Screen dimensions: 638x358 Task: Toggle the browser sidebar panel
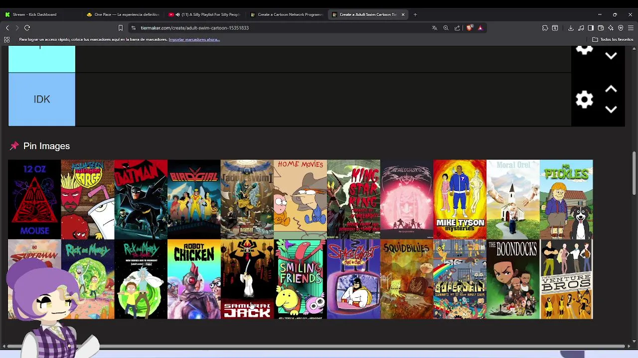point(591,28)
